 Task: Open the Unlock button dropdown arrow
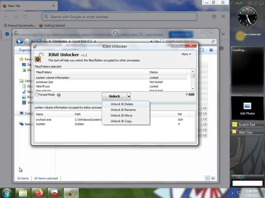(129, 96)
